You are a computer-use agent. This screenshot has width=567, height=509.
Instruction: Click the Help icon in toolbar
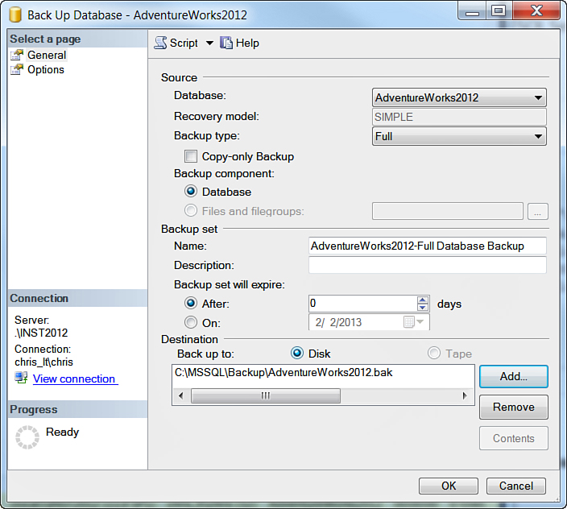click(x=226, y=43)
